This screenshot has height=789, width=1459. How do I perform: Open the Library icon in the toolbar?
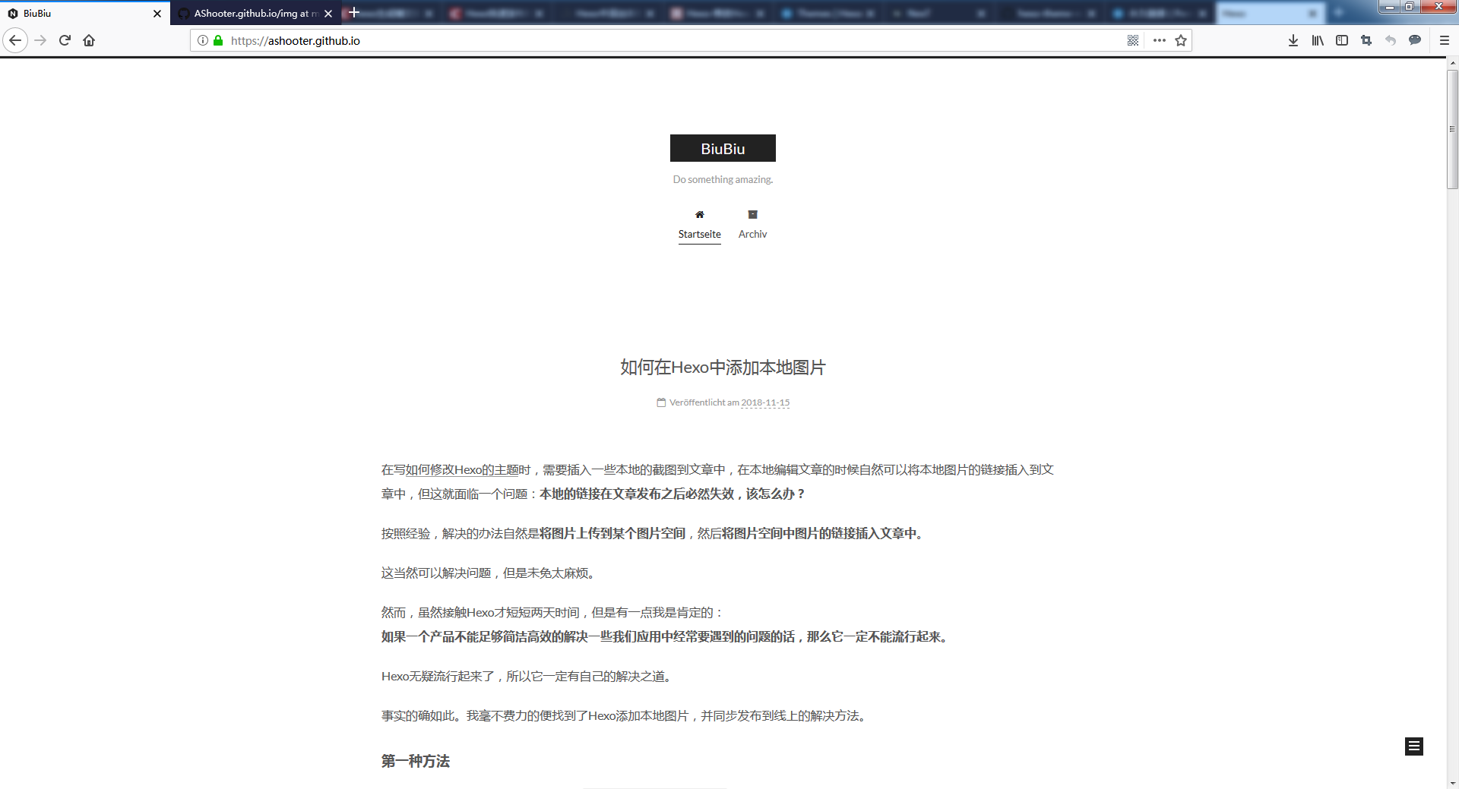[1318, 40]
